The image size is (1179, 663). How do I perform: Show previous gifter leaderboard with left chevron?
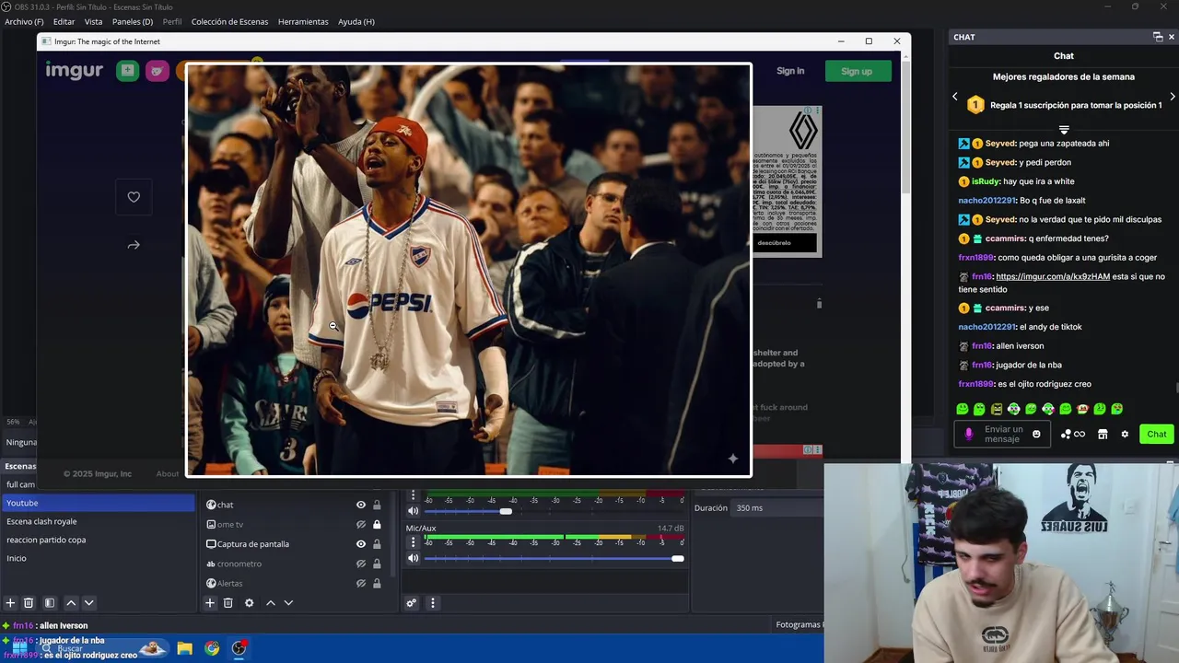[x=954, y=97]
